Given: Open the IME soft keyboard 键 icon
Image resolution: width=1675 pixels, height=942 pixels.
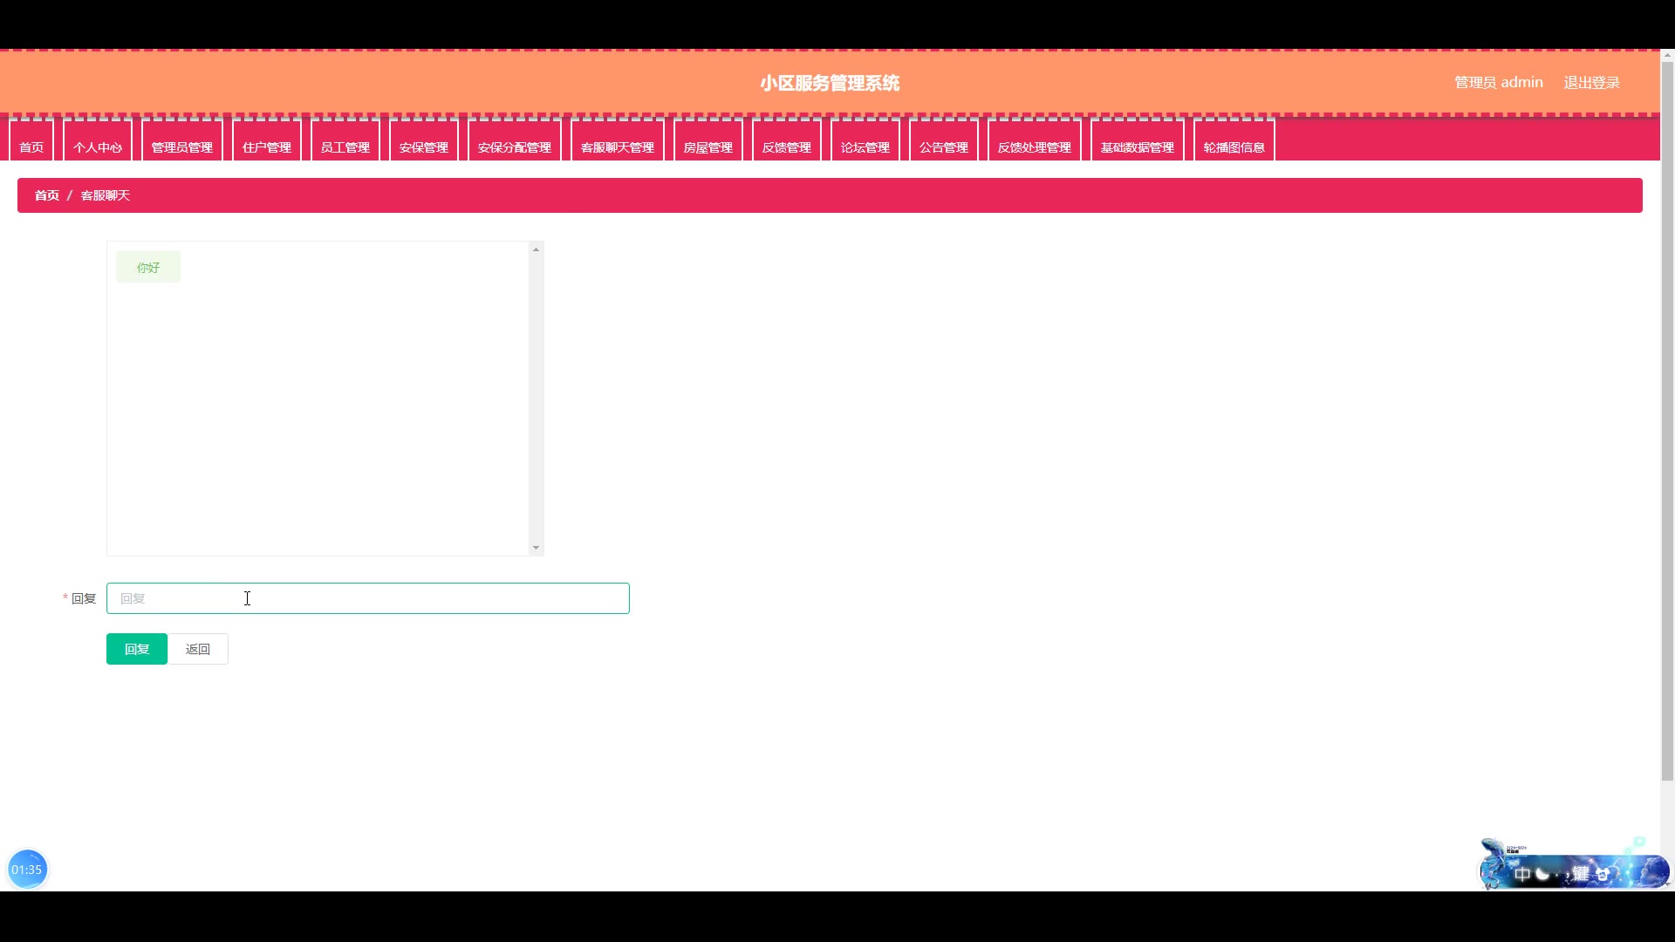Looking at the screenshot, I should [1581, 873].
